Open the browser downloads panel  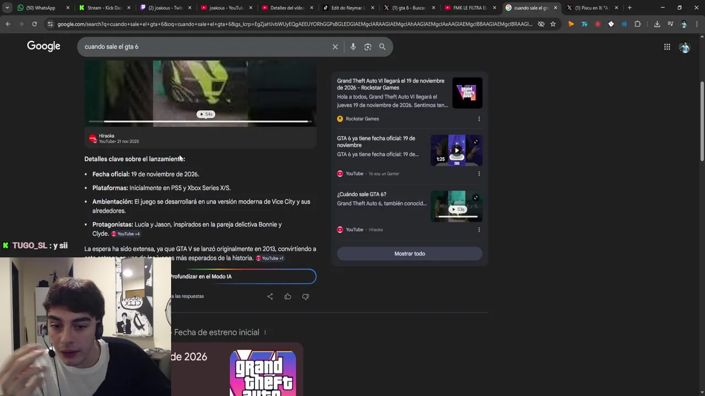657,24
